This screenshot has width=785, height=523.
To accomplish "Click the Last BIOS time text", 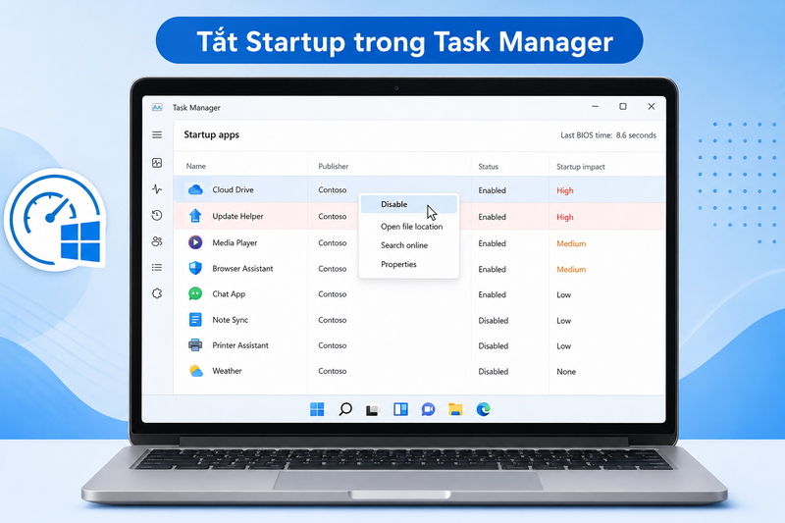I will coord(608,135).
